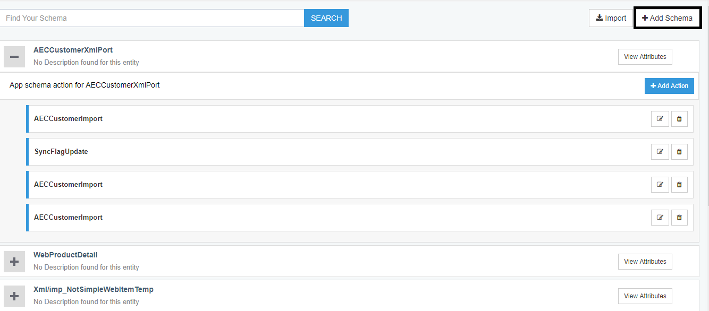The image size is (709, 311).
Task: Expand the WebProductDetail entity
Action: tap(14, 261)
